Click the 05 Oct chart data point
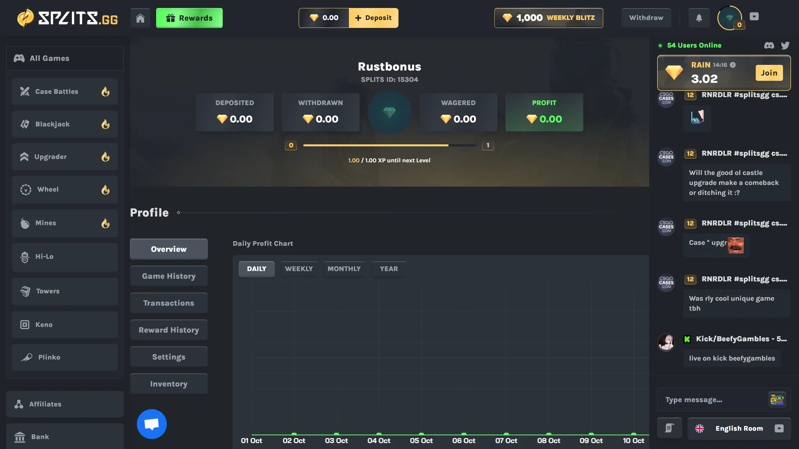This screenshot has width=799, height=449. pyautogui.click(x=421, y=434)
